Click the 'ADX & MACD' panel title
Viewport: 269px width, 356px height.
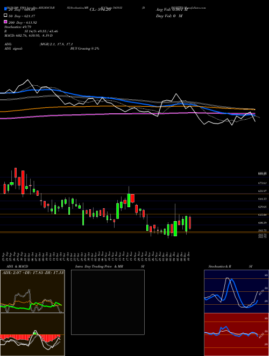(17, 266)
